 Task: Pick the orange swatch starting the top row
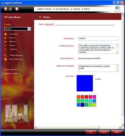(78, 97)
